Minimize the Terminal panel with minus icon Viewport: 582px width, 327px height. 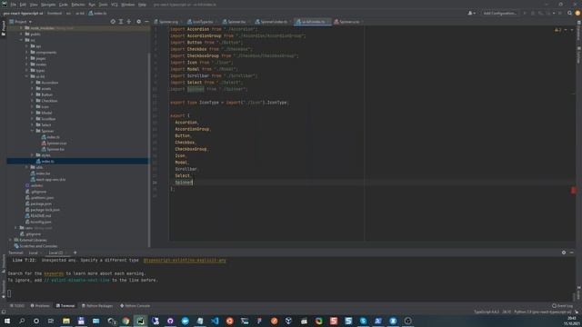pos(572,253)
